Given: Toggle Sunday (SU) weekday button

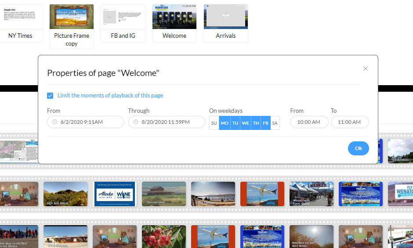Looking at the screenshot, I should coord(214,123).
